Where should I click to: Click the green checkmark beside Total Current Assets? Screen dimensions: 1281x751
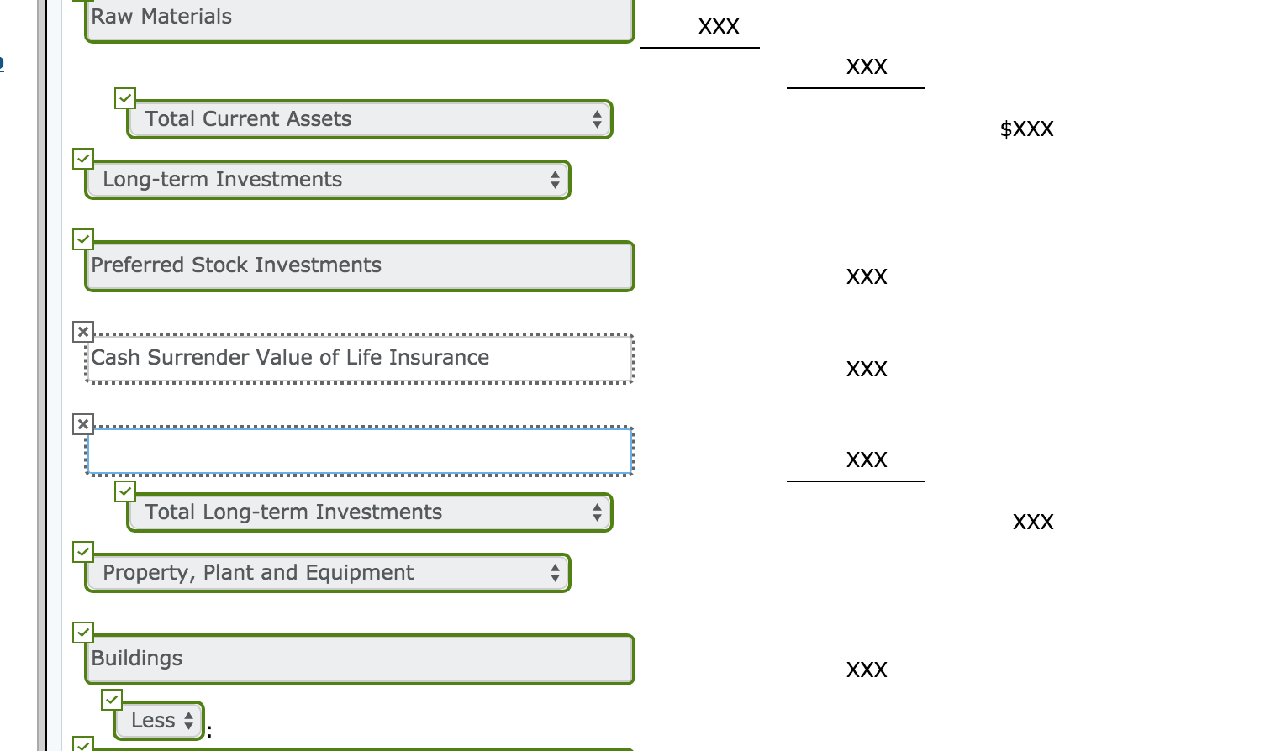[124, 98]
